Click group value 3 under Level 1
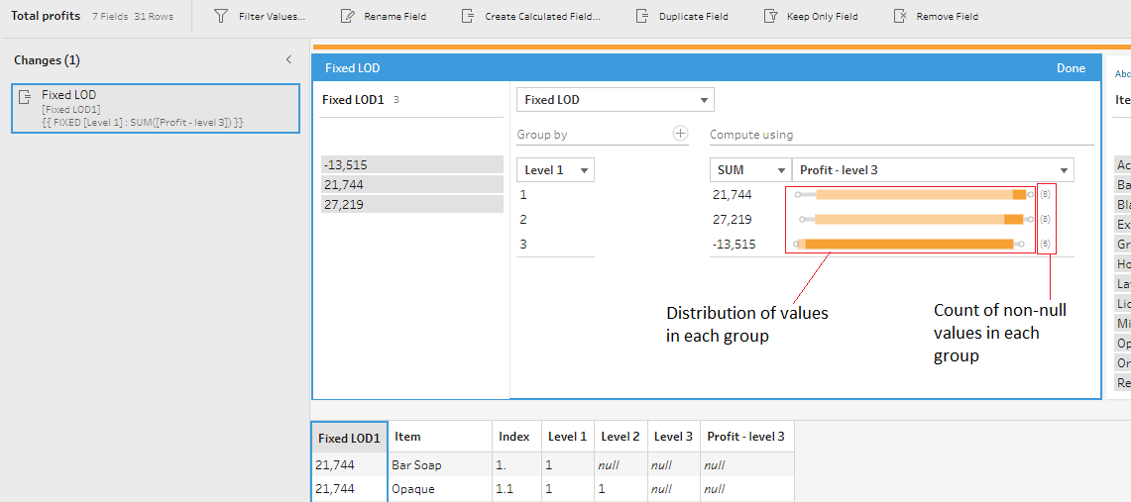 522,245
